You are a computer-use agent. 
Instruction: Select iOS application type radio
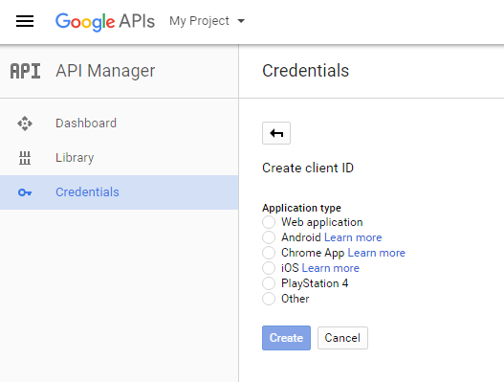(x=269, y=268)
